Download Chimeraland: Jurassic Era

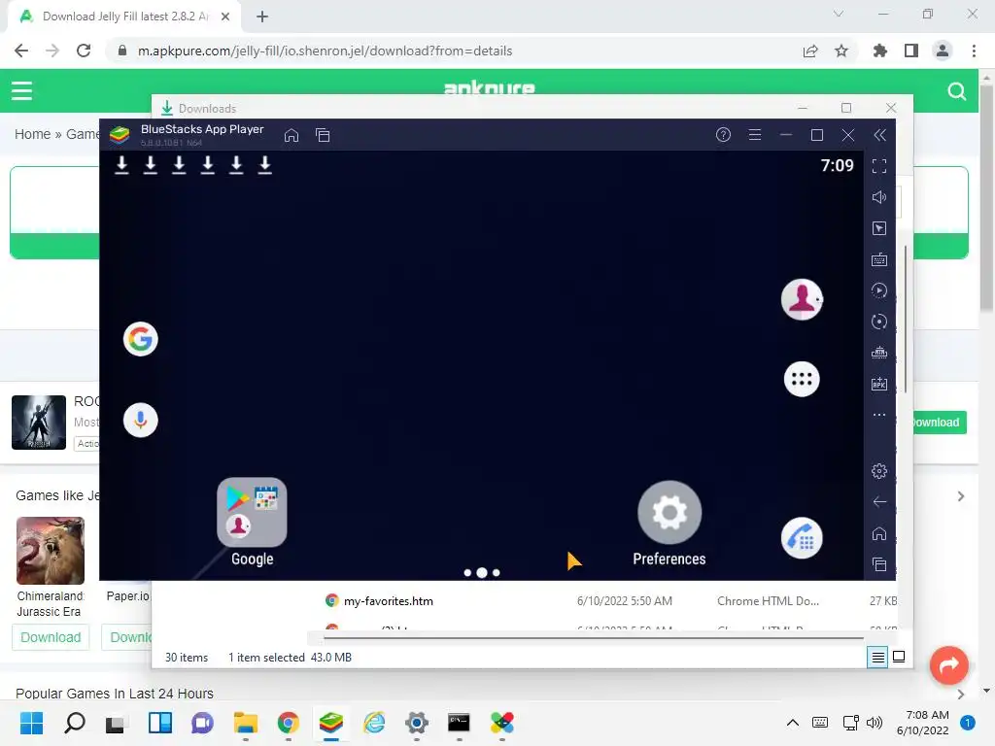pos(51,637)
